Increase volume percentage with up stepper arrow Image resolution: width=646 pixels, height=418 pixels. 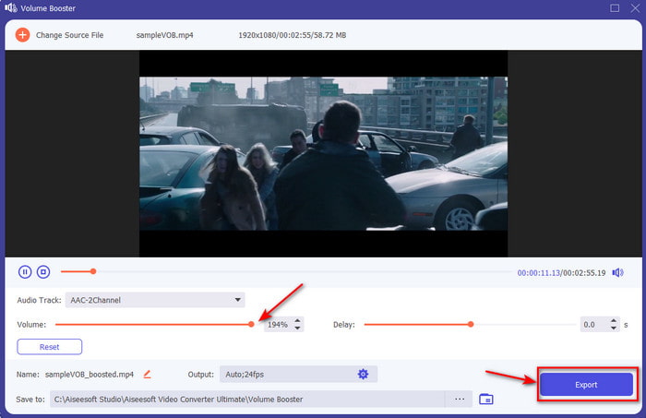pyautogui.click(x=298, y=321)
